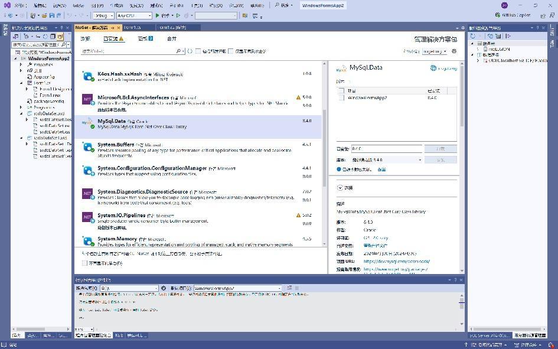Switch to the Updates tab in NuGet
The height and width of the screenshot is (349, 558).
point(145,39)
